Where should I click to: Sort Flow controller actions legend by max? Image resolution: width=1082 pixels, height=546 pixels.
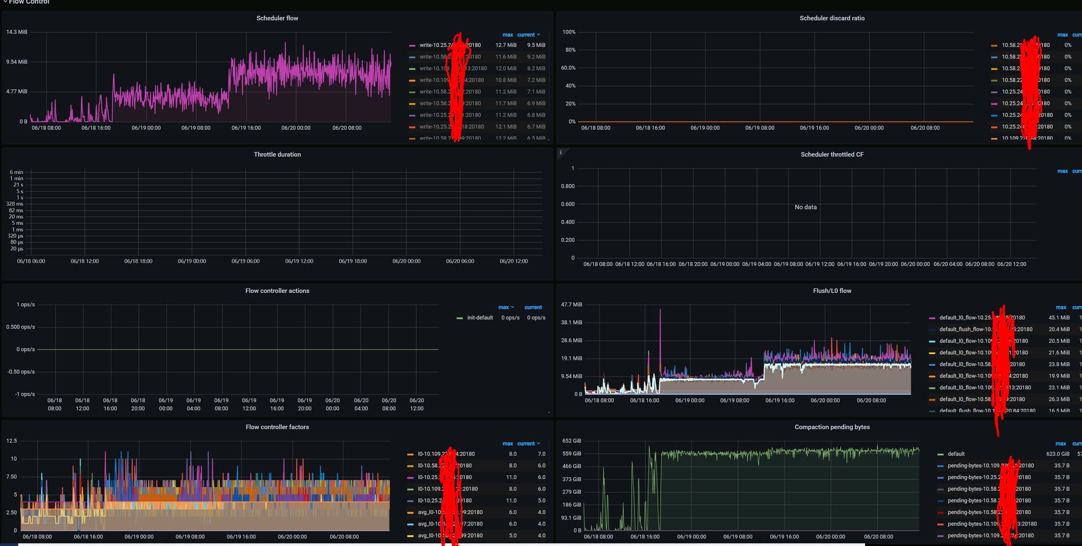pos(504,308)
